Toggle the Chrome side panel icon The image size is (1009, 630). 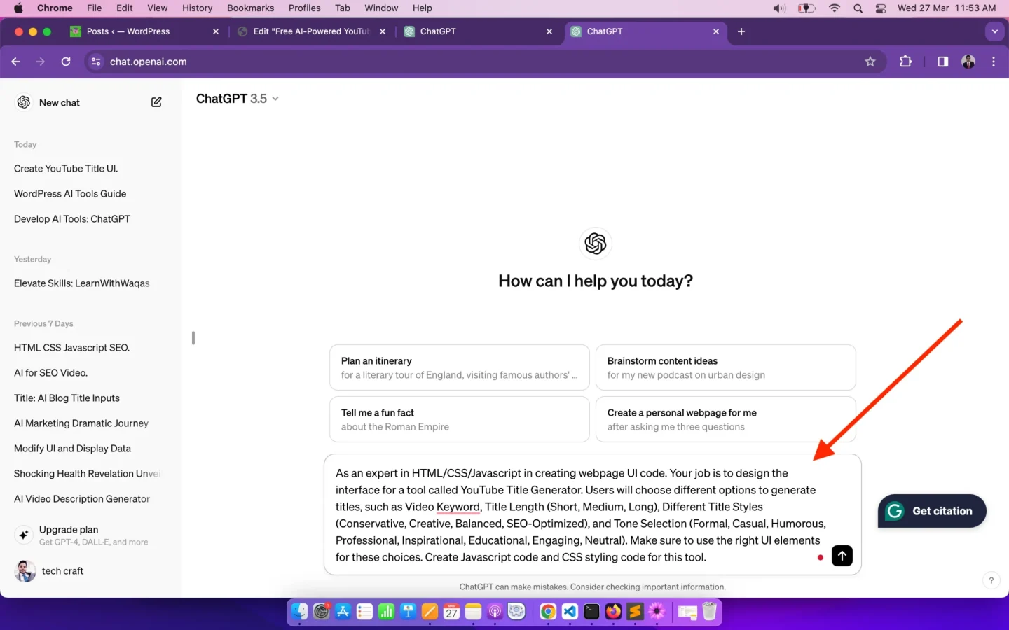943,62
